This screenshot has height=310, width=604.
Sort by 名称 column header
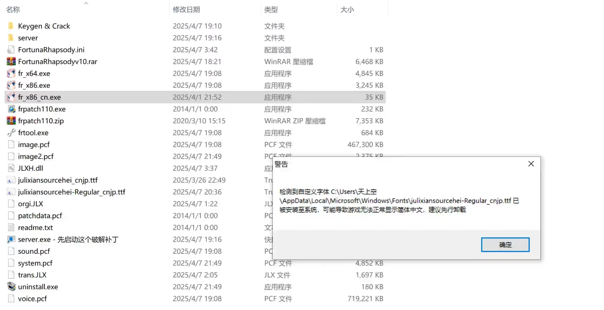(x=13, y=9)
